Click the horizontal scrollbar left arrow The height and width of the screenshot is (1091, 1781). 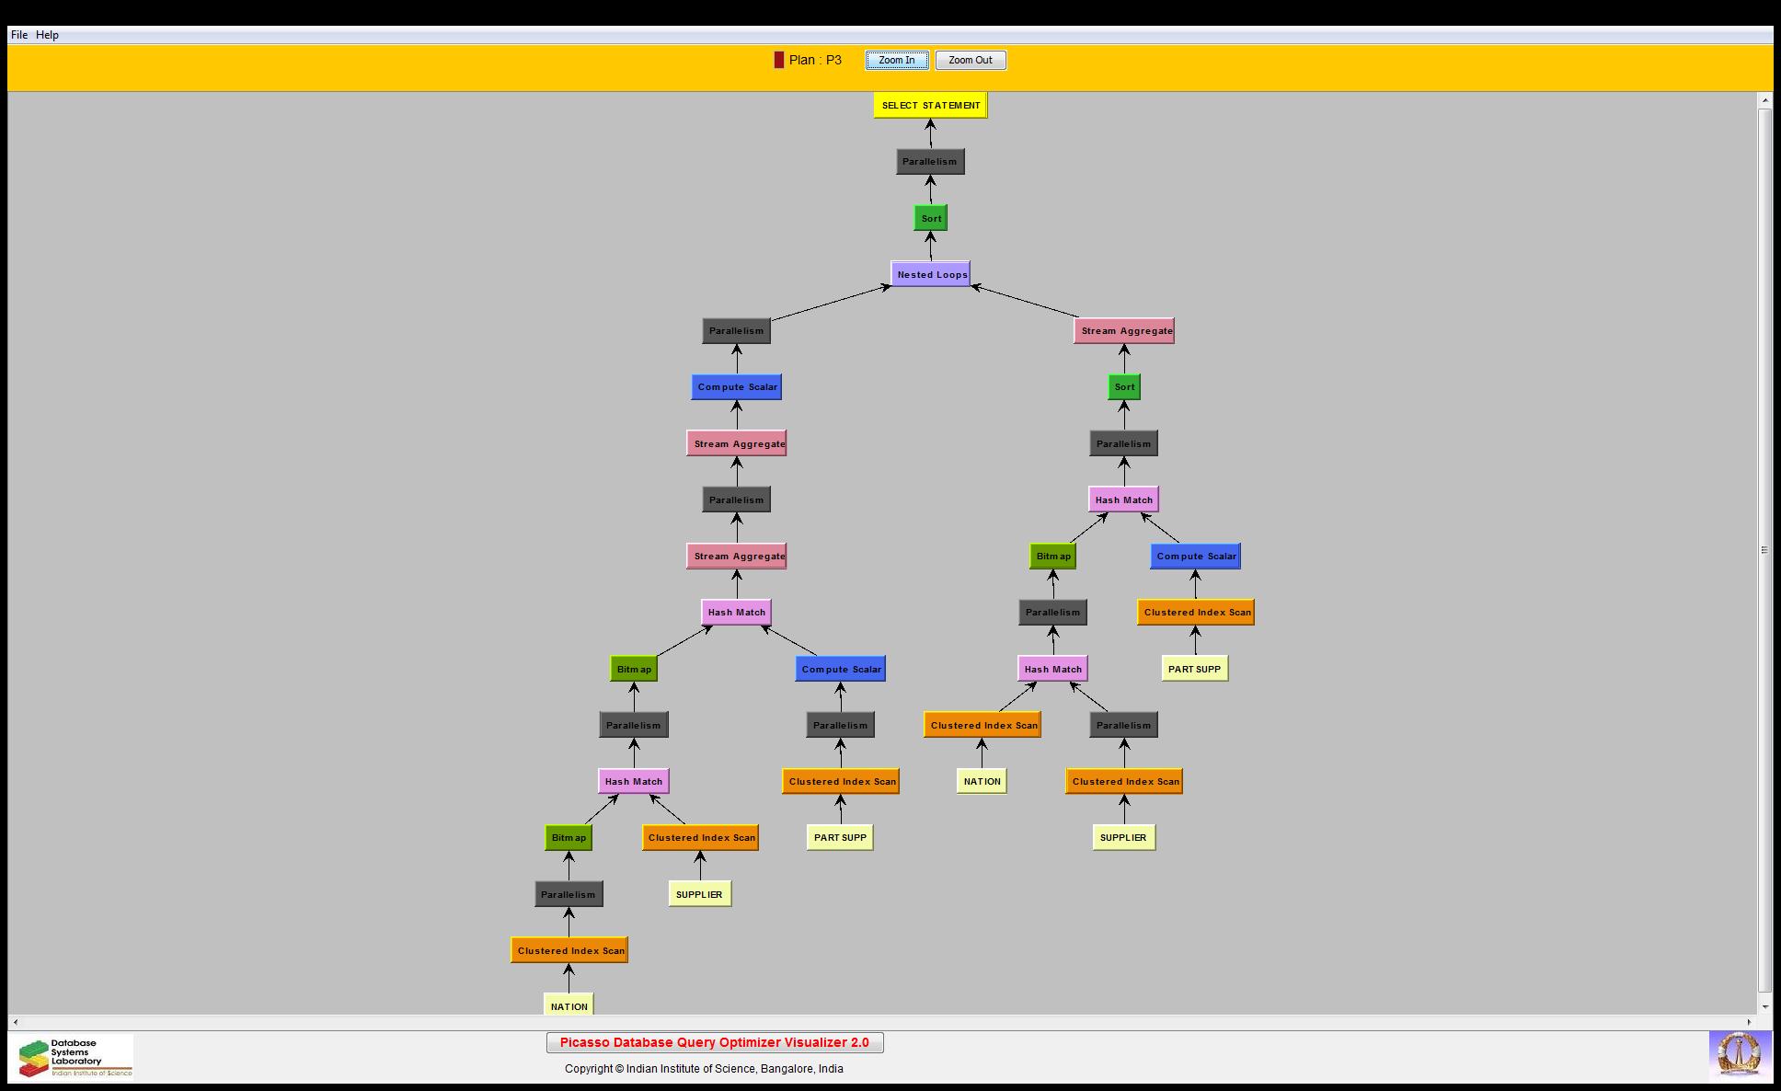pos(15,1021)
